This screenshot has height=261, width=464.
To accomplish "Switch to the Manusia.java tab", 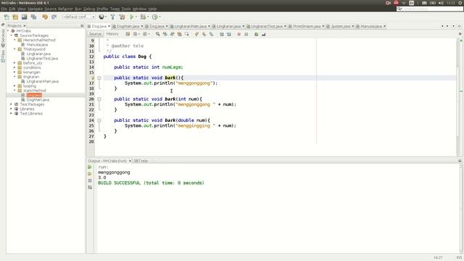I will point(370,26).
